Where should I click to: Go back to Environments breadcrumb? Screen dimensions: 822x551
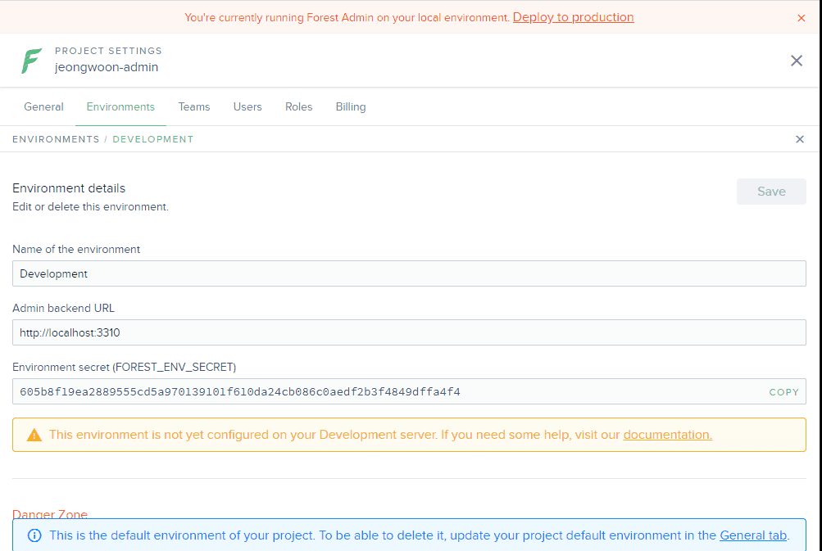point(56,139)
